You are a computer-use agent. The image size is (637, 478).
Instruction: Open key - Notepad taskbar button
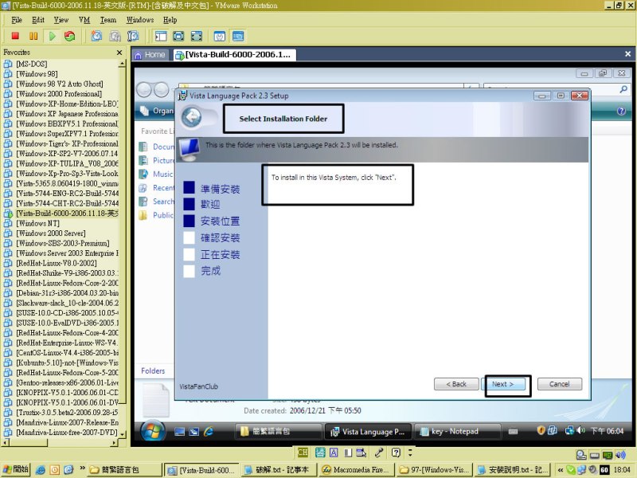pyautogui.click(x=456, y=432)
